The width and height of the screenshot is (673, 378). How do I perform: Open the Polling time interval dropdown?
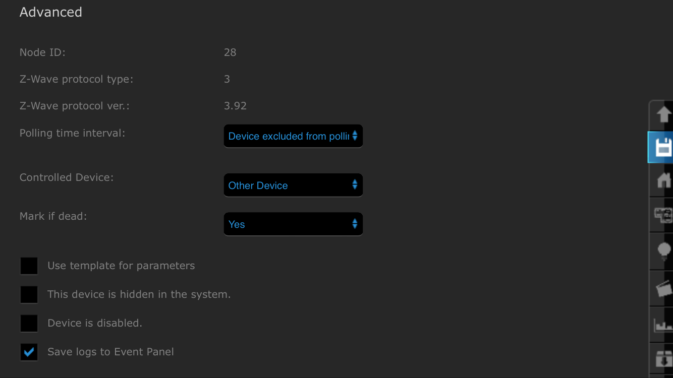293,136
